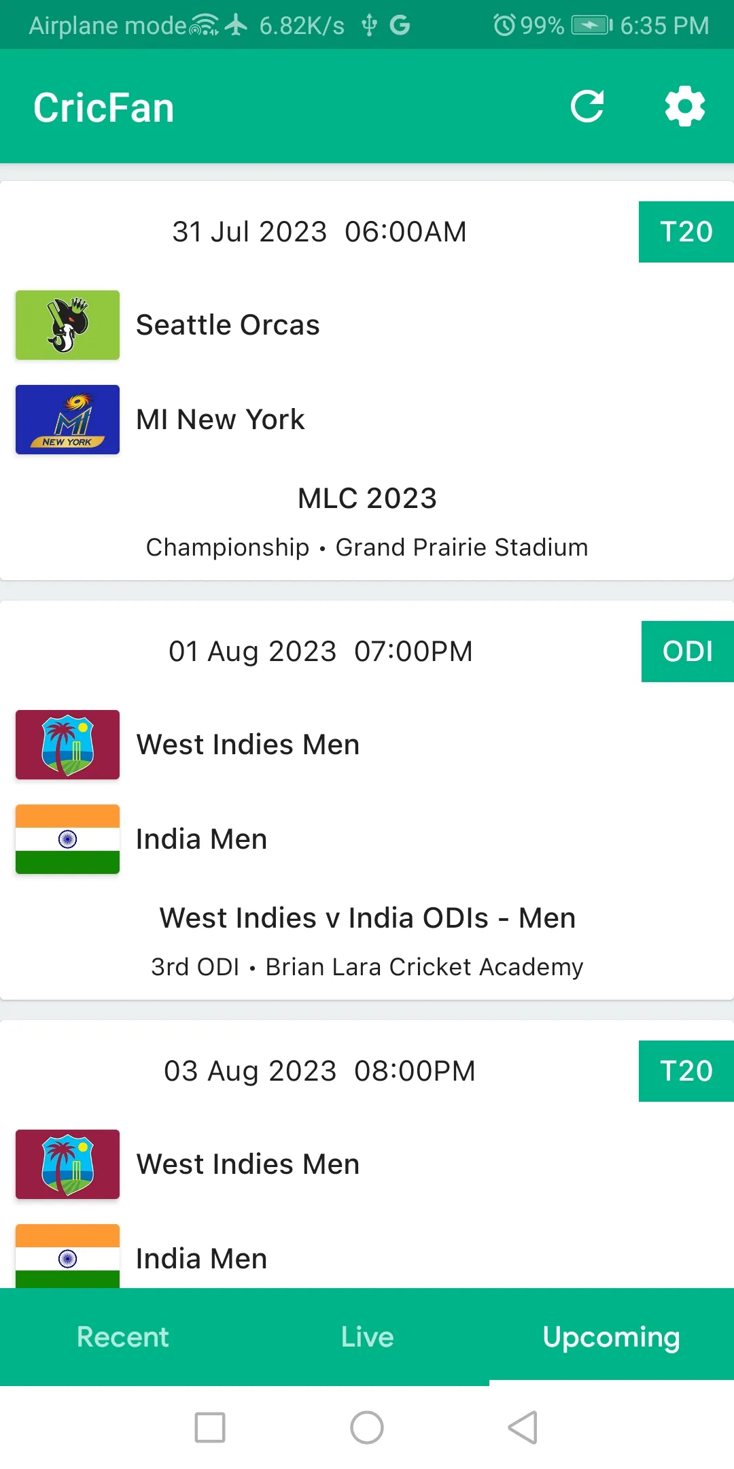Tap West Indies logo in ODI match
Screen dimensions: 734x1469
[67, 745]
